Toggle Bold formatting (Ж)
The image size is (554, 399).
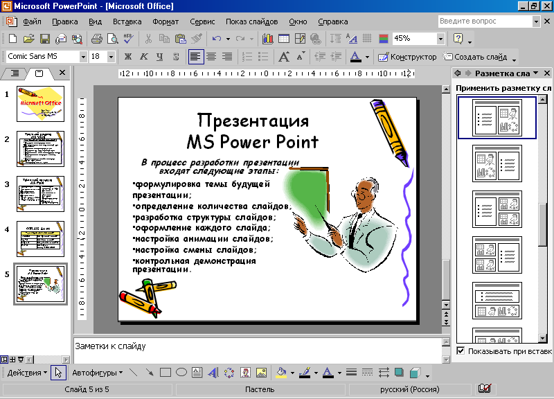click(x=128, y=57)
